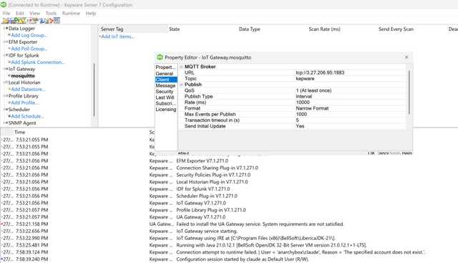Toggle Send Initial Update value Yes

click(x=350, y=126)
